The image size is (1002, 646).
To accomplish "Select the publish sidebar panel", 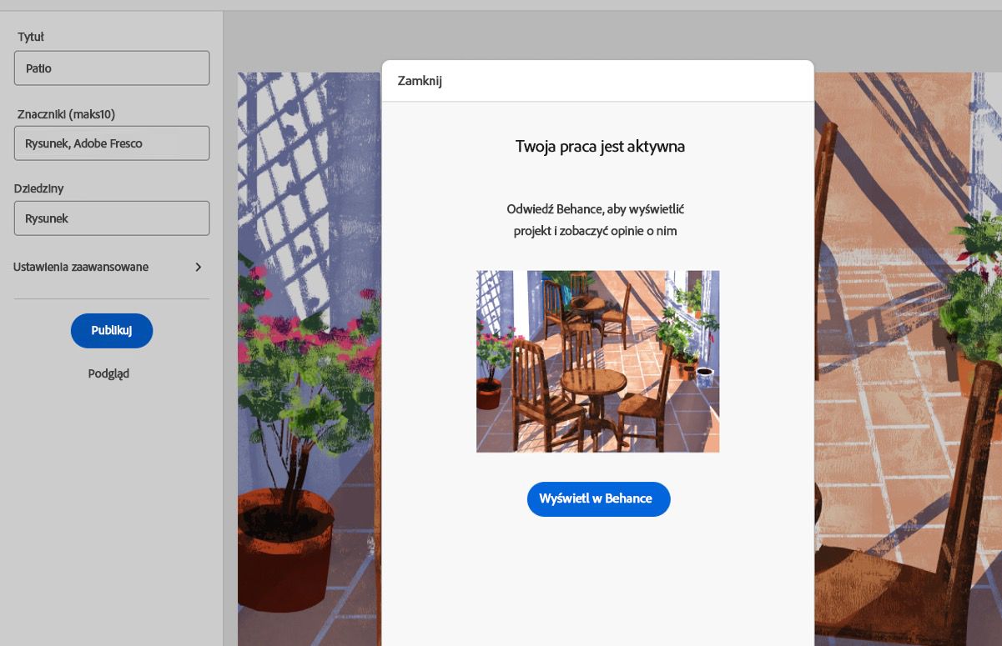I will click(111, 500).
